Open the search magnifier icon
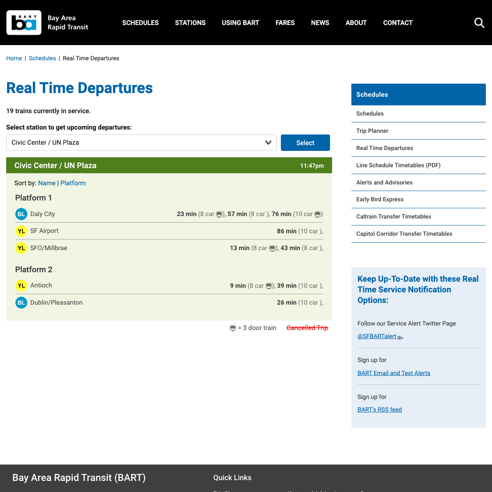 click(479, 23)
